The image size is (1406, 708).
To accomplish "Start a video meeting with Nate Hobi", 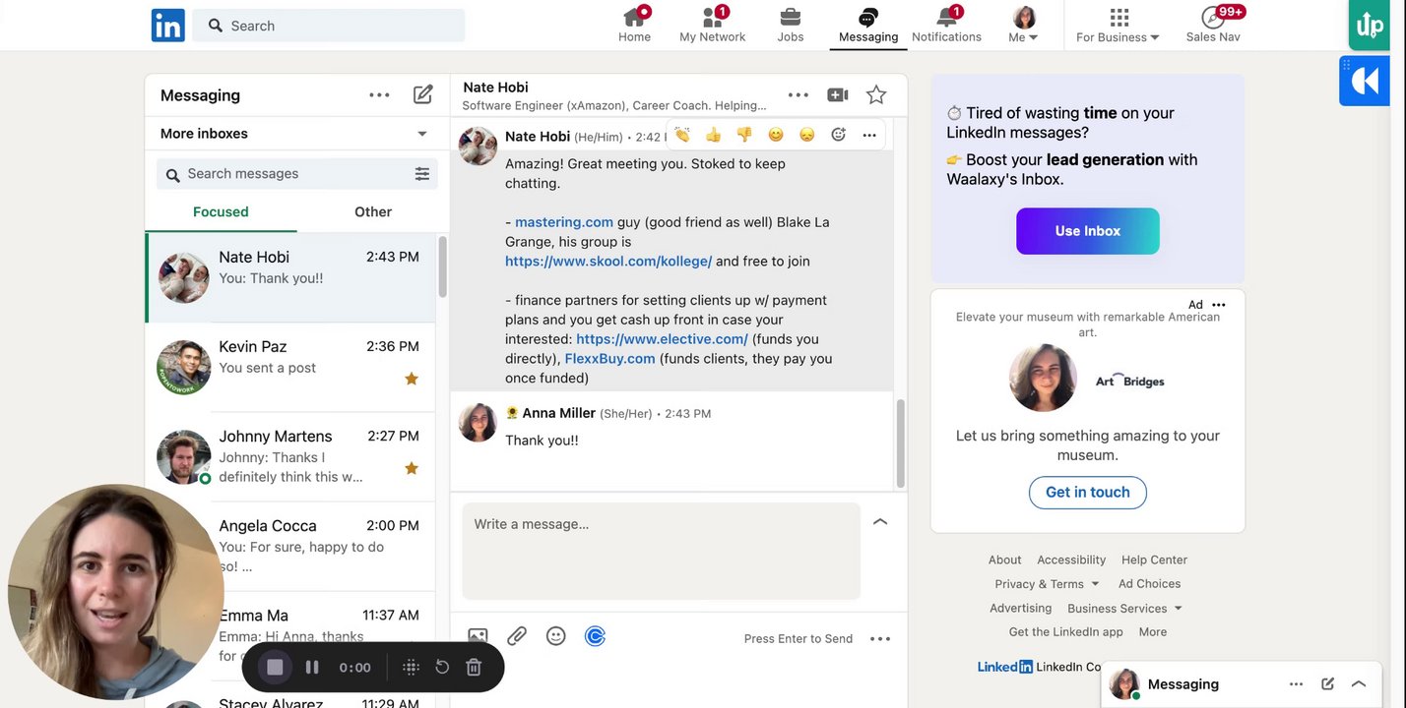I will [x=838, y=94].
